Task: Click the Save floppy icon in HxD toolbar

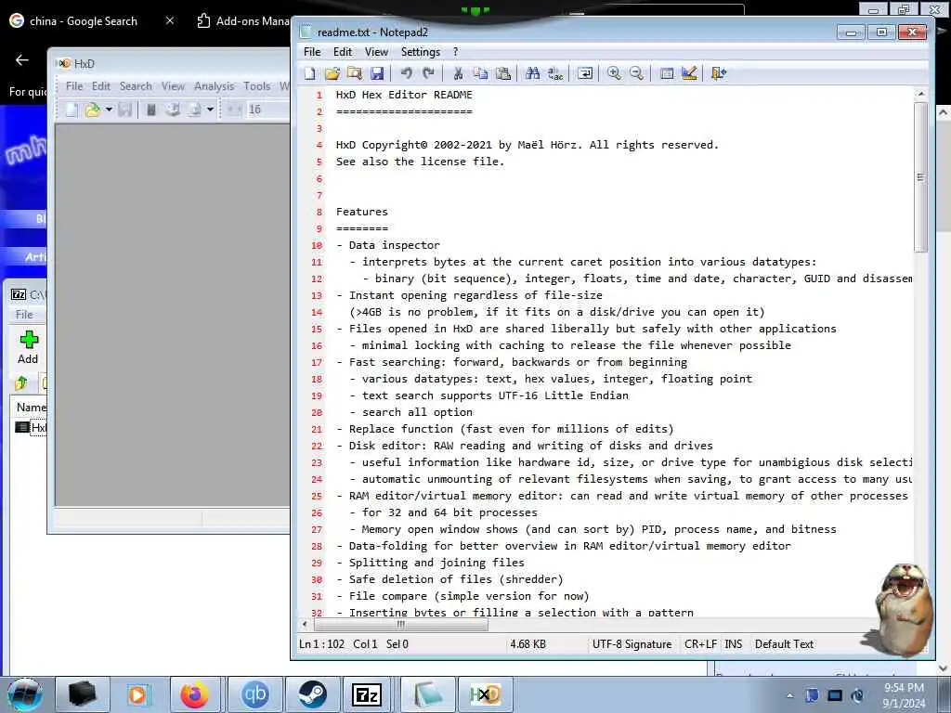Action: [x=125, y=110]
